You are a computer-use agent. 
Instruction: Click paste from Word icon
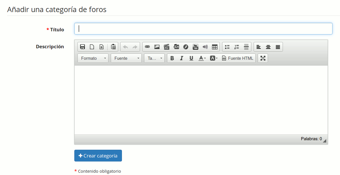tap(113, 47)
